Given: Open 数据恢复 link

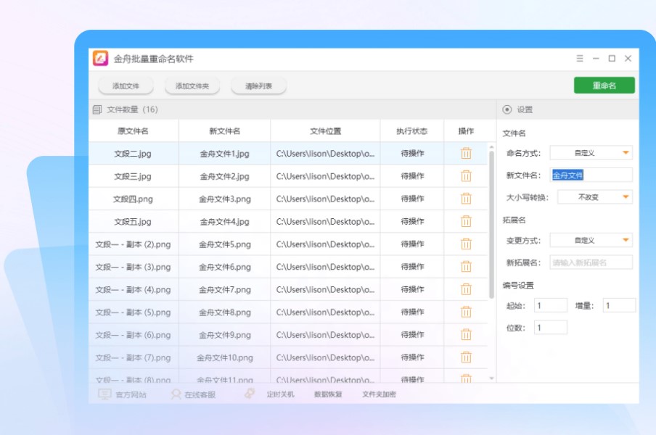Looking at the screenshot, I should point(328,394).
